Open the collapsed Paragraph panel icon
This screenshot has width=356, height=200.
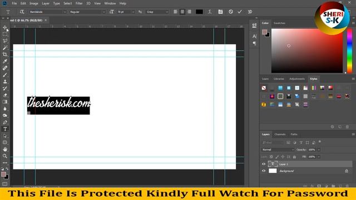coord(254,43)
